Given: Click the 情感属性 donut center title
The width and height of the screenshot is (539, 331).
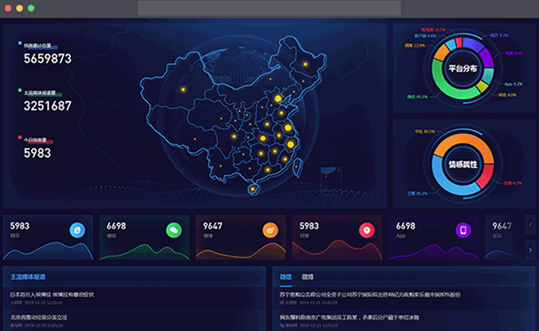Looking at the screenshot, I should (x=463, y=165).
